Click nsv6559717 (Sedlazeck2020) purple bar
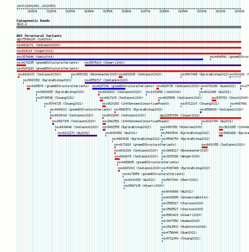249x252 pixels. [x=163, y=83]
